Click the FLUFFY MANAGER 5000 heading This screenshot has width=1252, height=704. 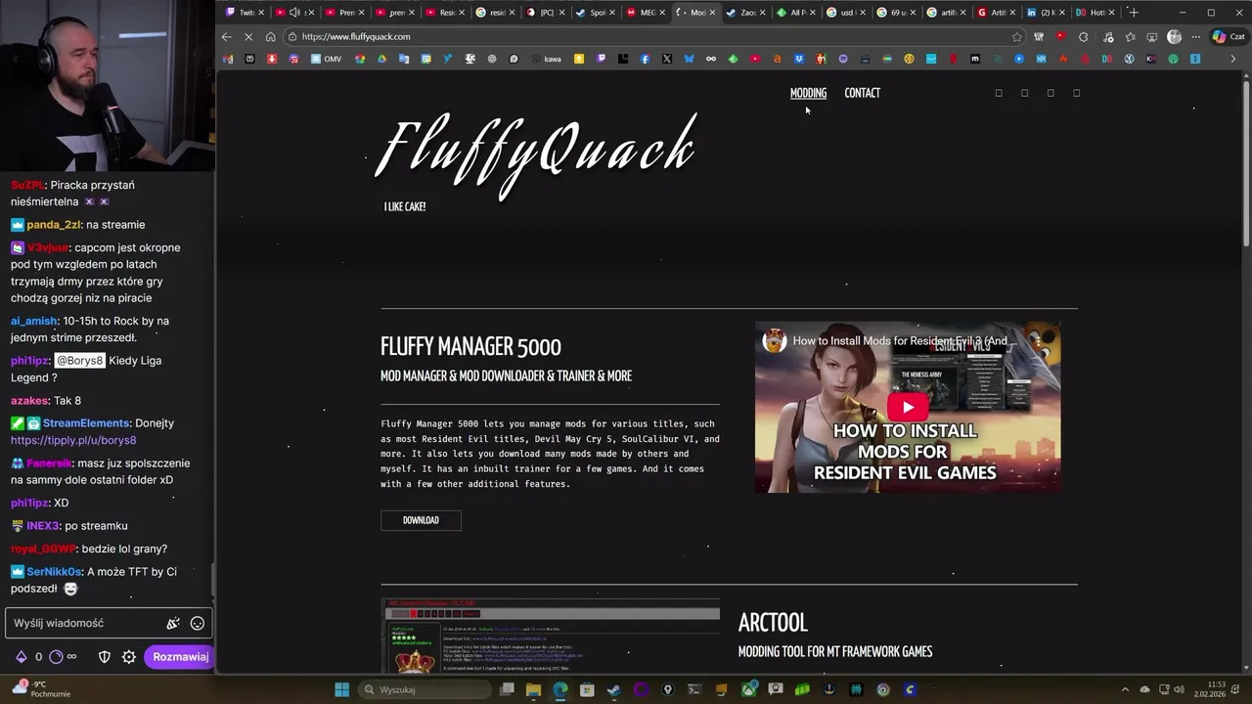click(470, 347)
